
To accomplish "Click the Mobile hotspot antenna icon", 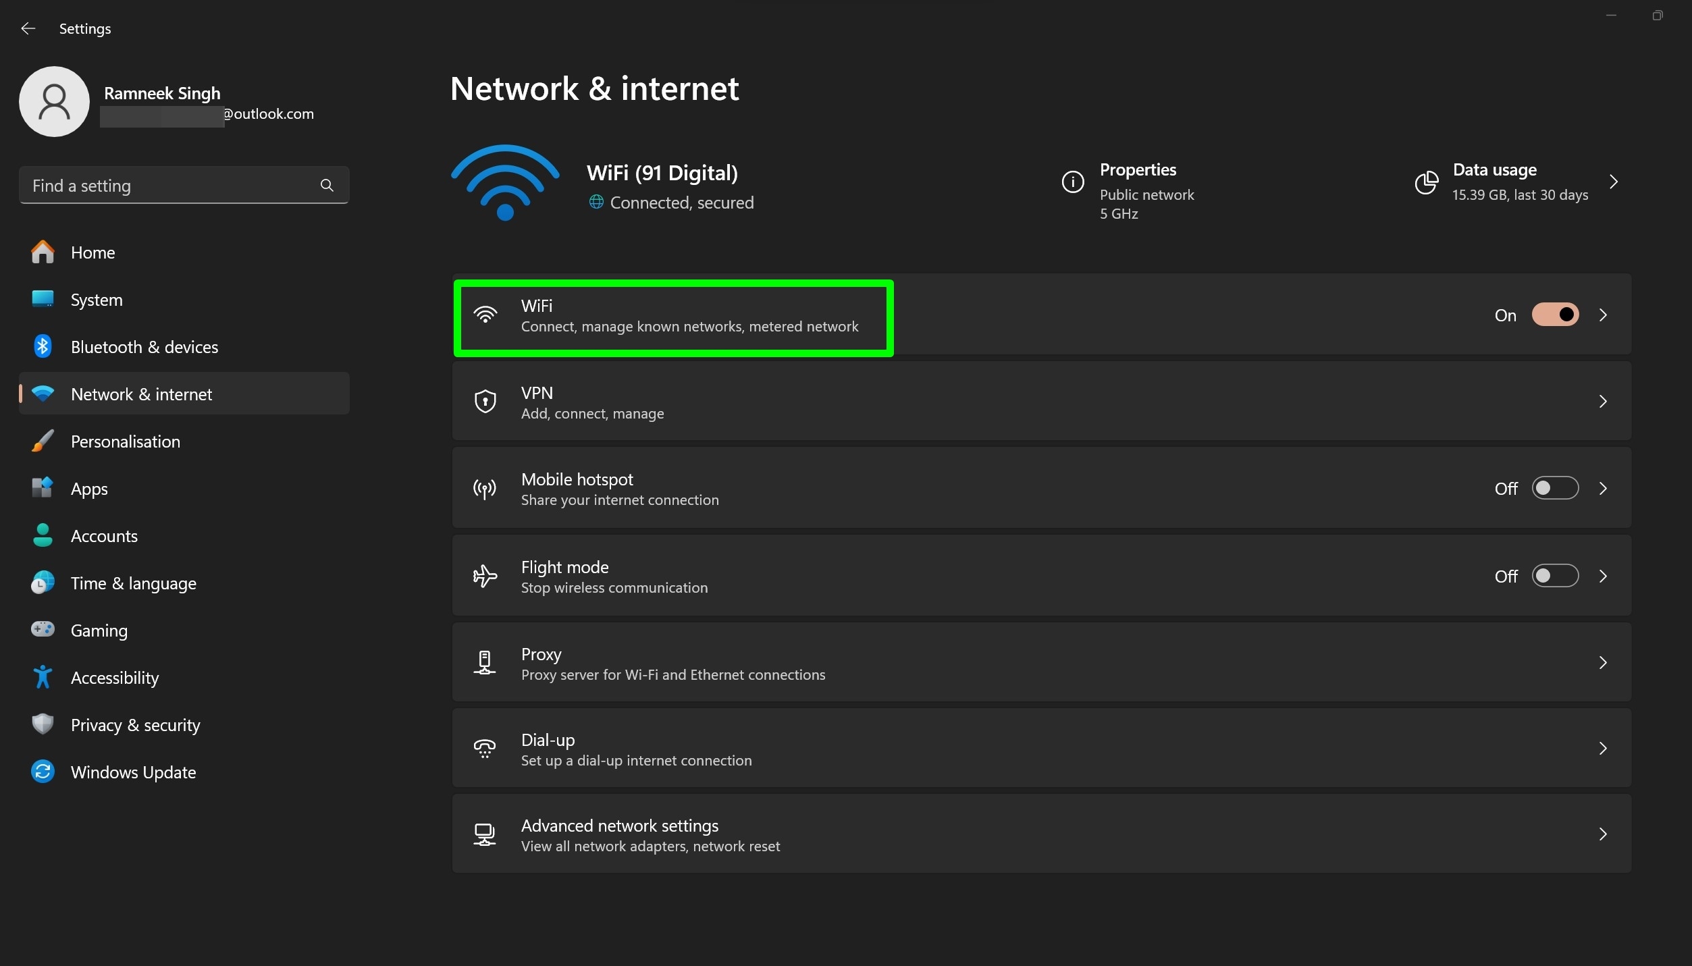I will pyautogui.click(x=485, y=489).
